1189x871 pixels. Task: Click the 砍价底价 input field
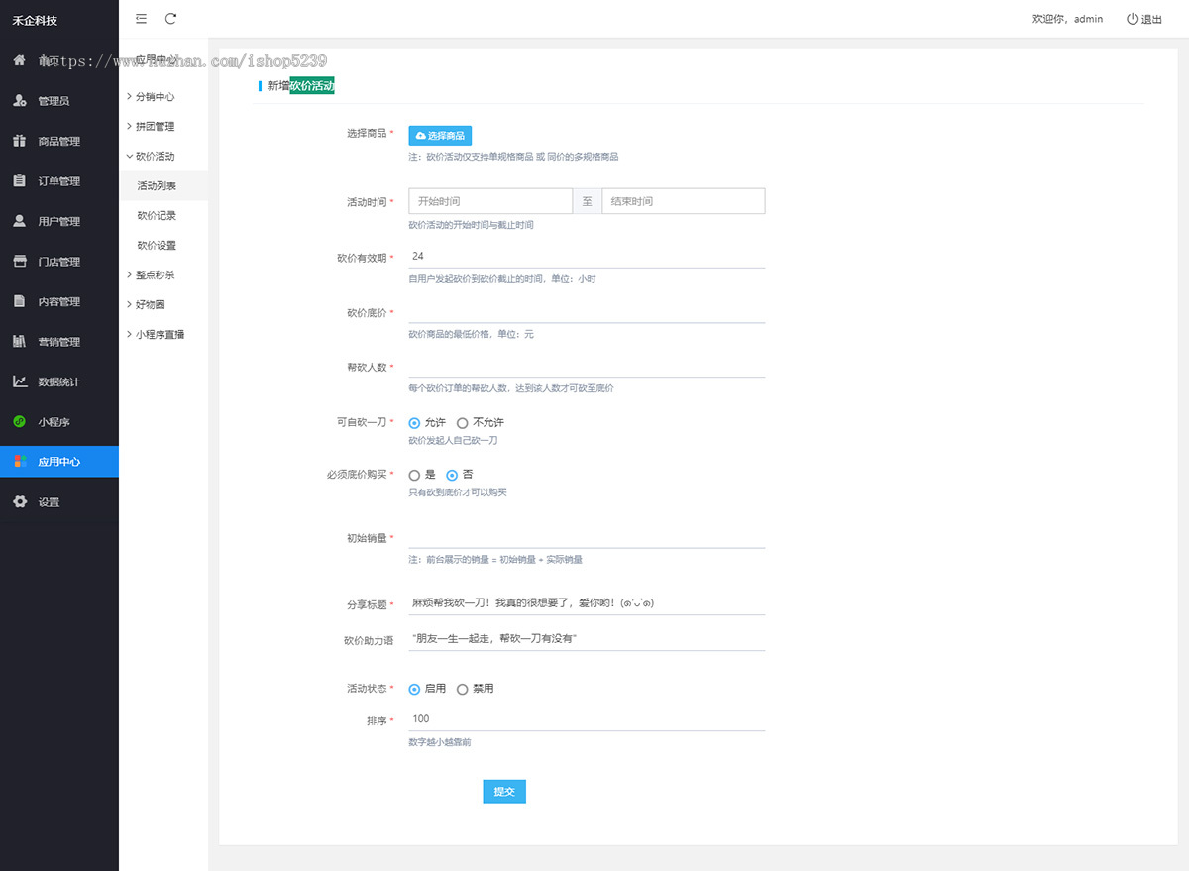pyautogui.click(x=587, y=311)
